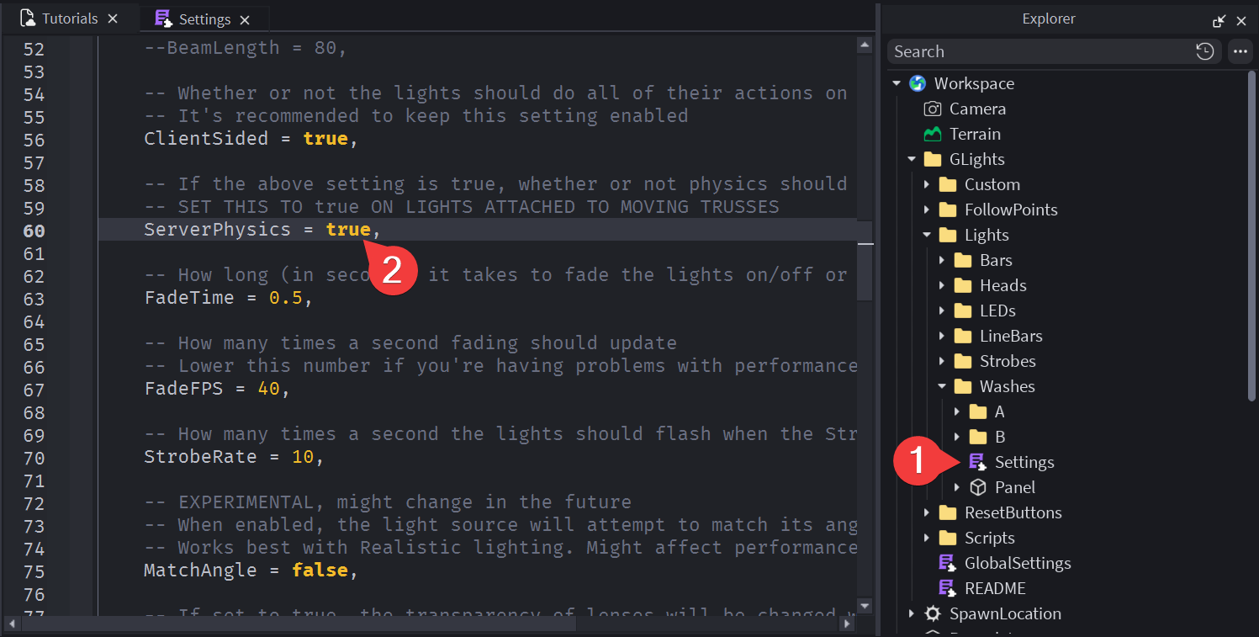Screen dimensions: 1259x637
Task: Click the SpawnLocation icon
Action: click(x=932, y=613)
